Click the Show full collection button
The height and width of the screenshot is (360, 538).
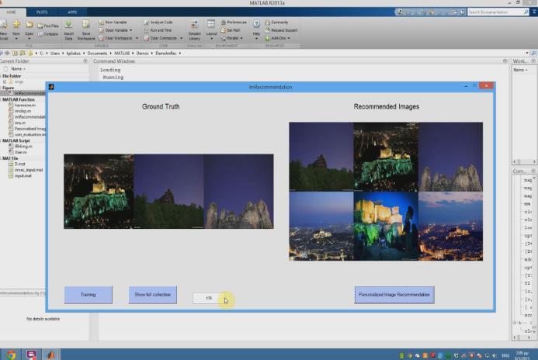[153, 295]
